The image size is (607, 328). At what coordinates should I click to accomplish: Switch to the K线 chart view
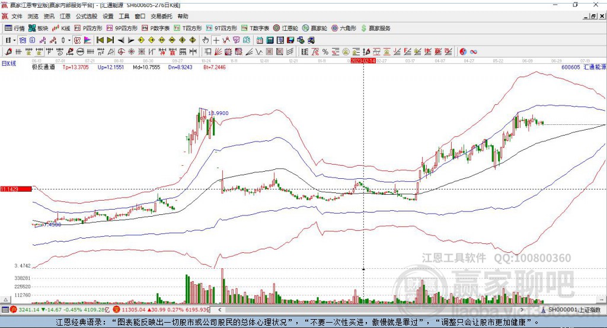click(61, 28)
